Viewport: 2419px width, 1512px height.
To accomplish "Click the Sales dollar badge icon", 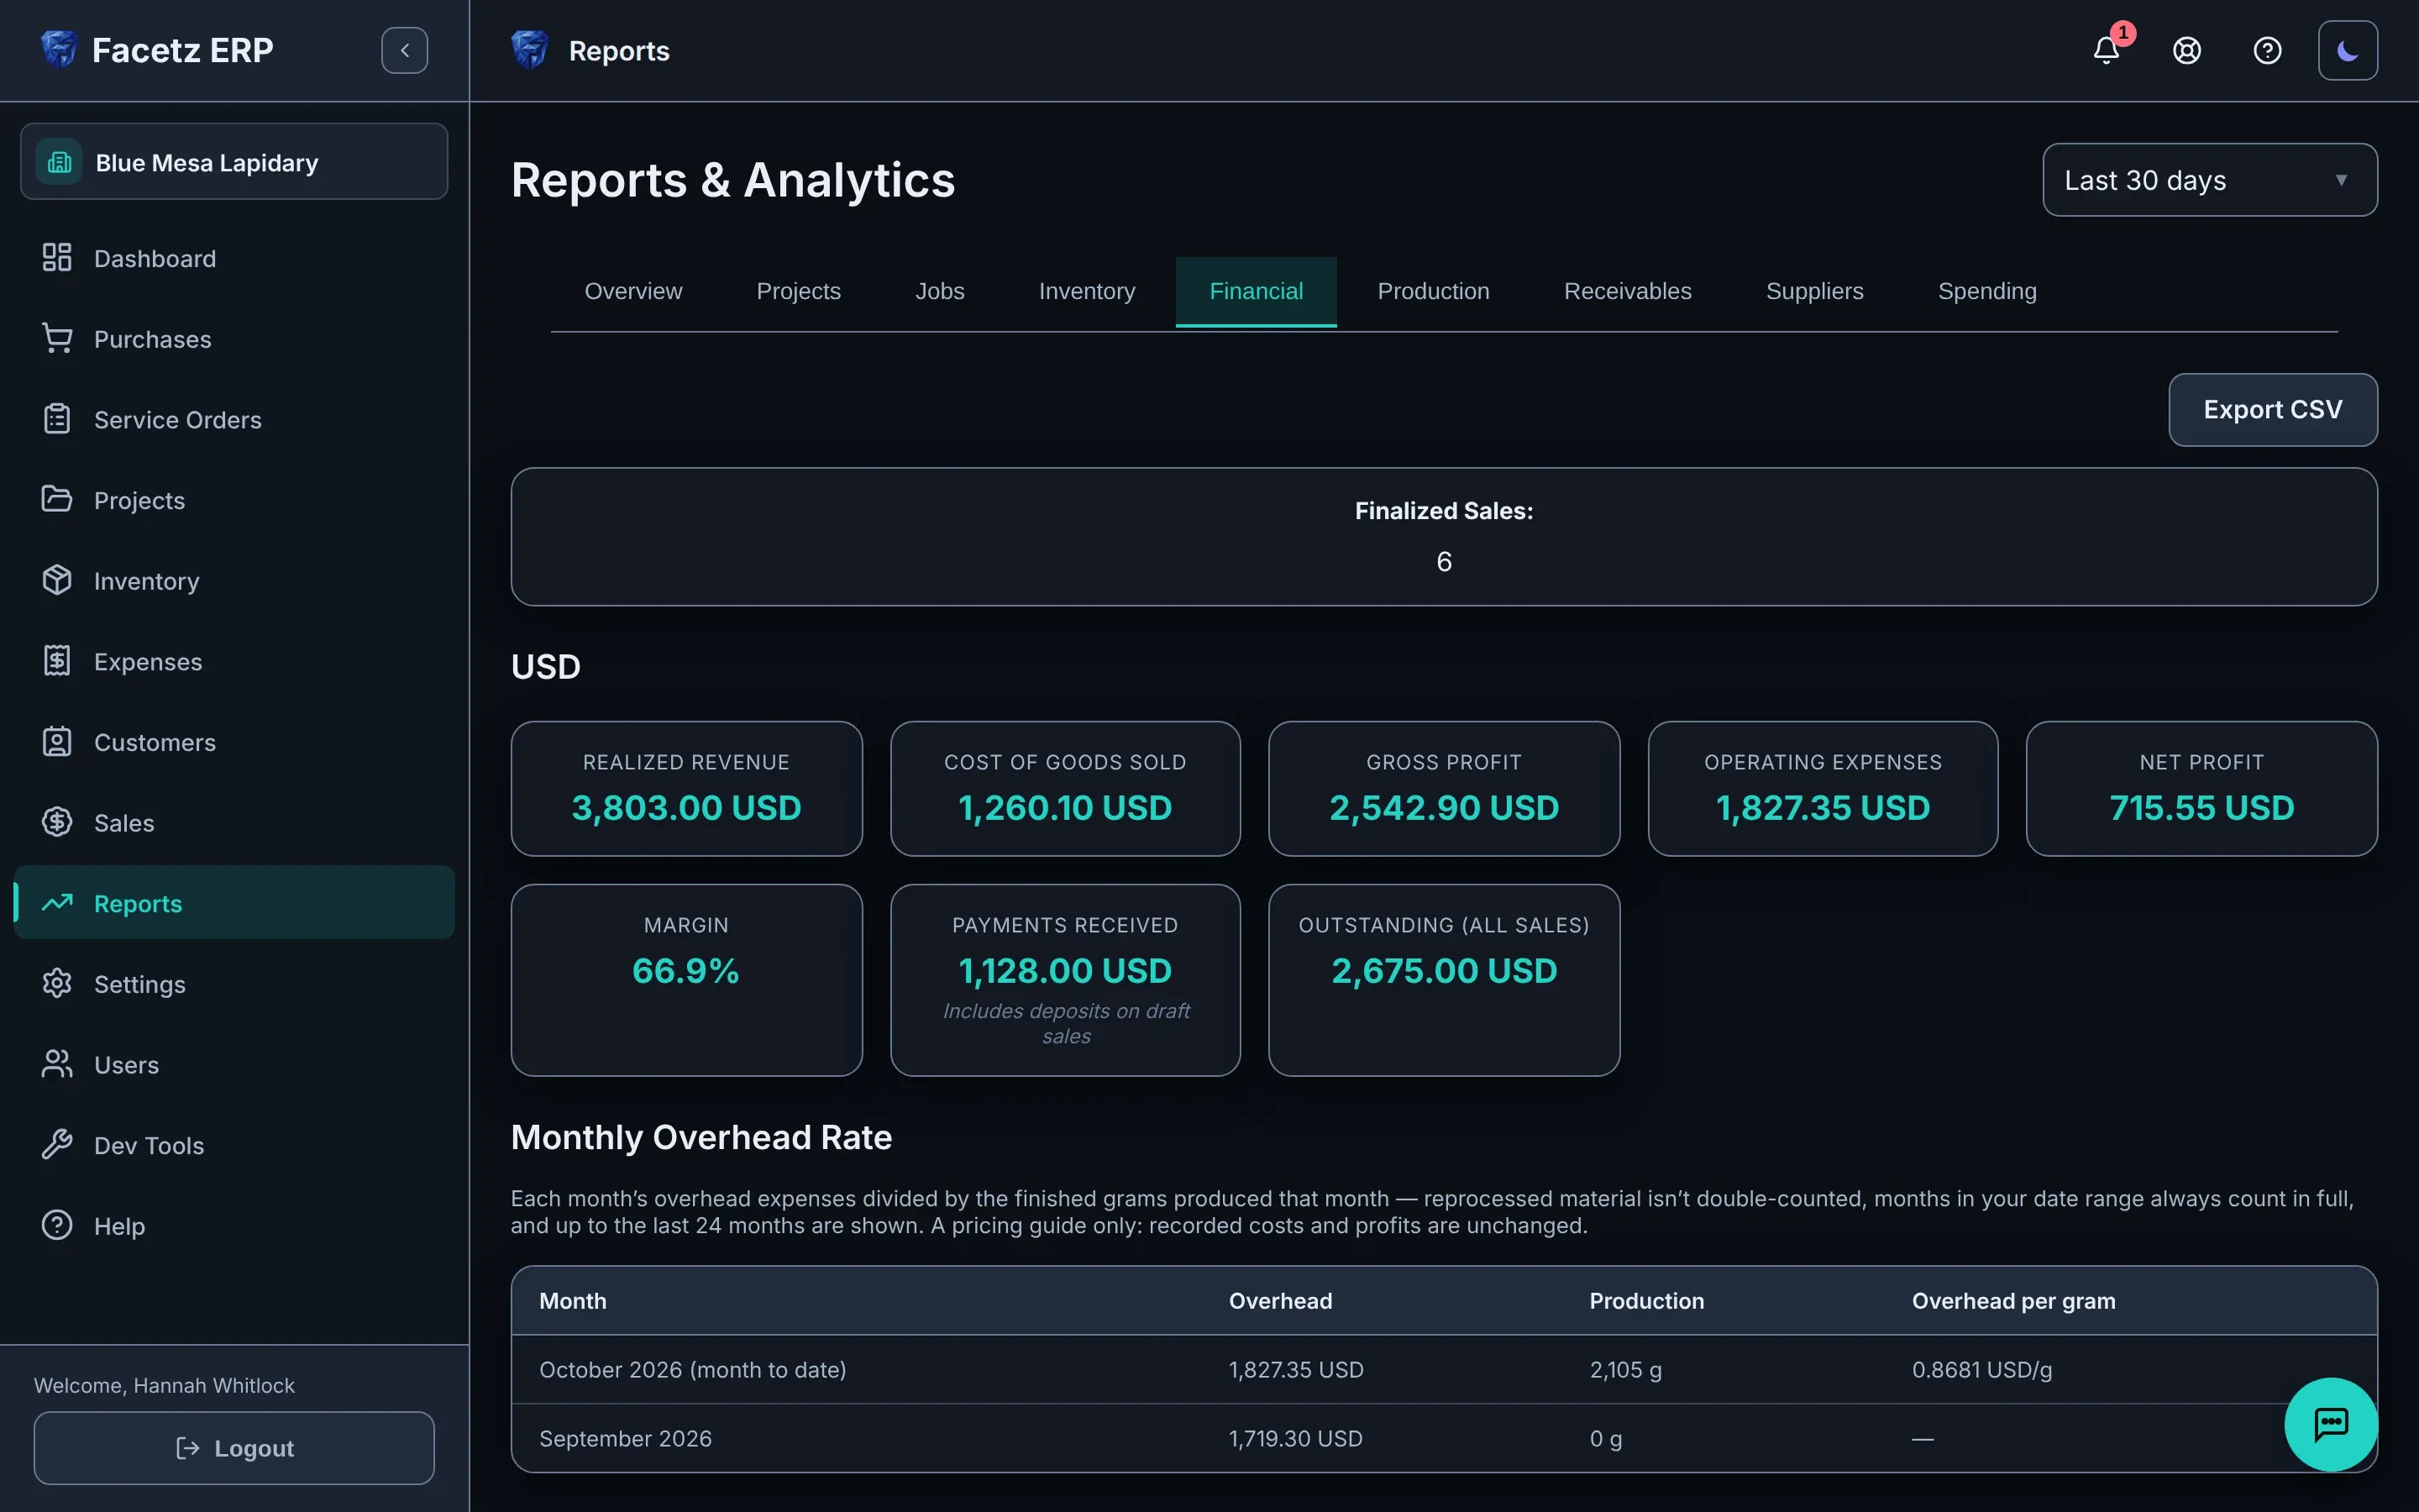I will click(57, 822).
